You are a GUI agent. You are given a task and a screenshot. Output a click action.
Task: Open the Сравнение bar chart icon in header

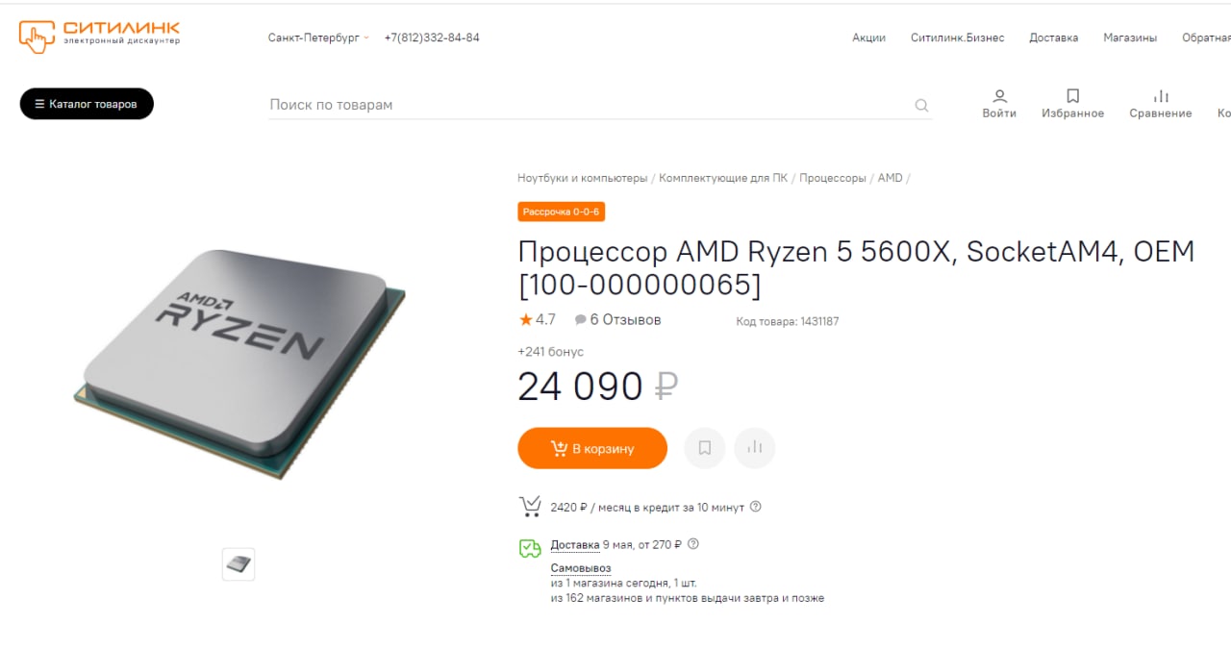click(x=1161, y=96)
